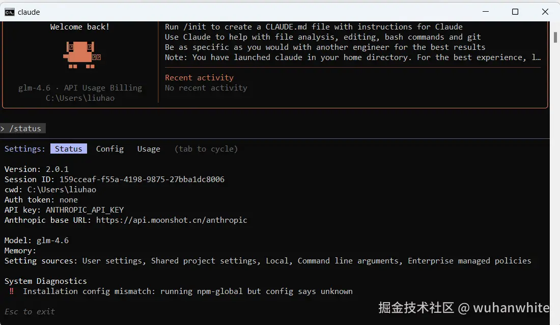Click 'Installation config mismatch' diagnostic message
The width and height of the screenshot is (560, 325).
tap(187, 291)
